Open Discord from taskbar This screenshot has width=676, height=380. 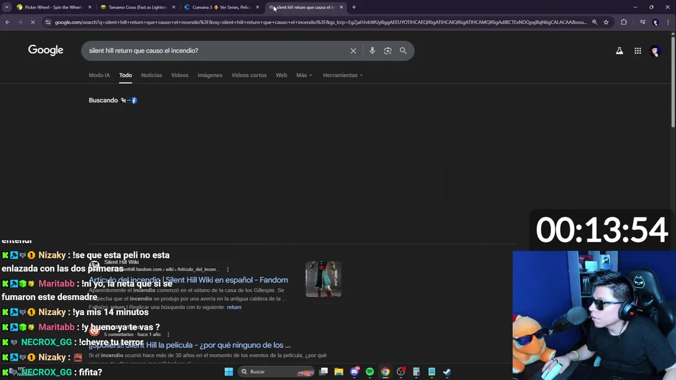coord(354,372)
